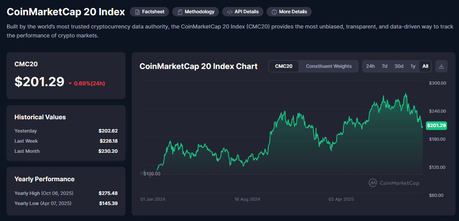Click the CoinMarketCap 20 Index Chart title
This screenshot has height=221, width=459.
pyautogui.click(x=198, y=66)
